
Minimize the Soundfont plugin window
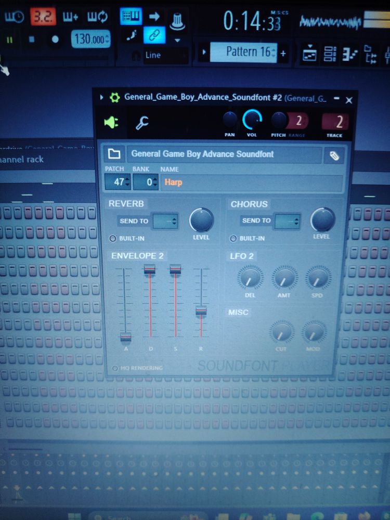336,98
